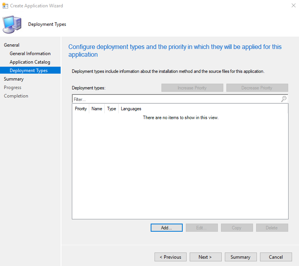Select General Information in the sidebar
This screenshot has width=299, height=266.
(30, 54)
